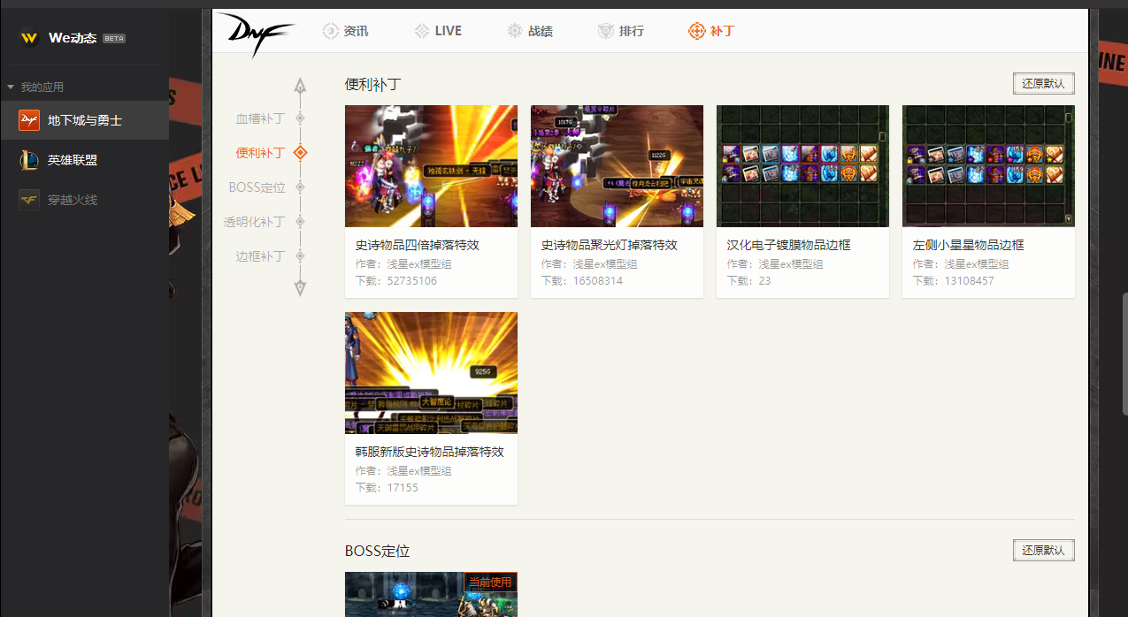Switch to the LIVE tab

point(438,31)
